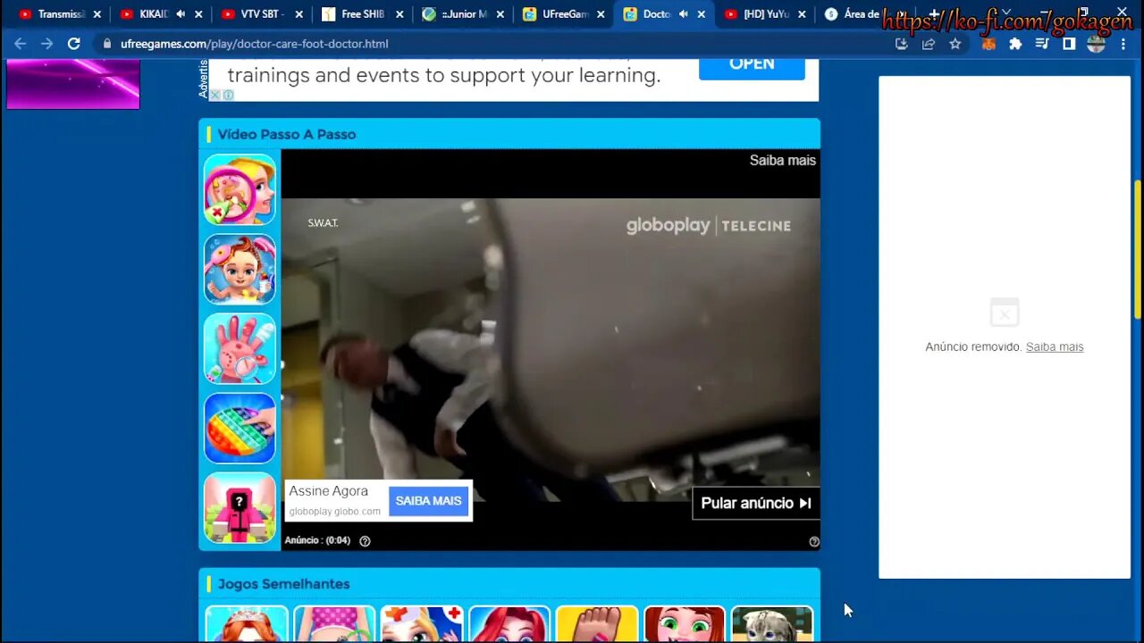1144x643 pixels.
Task: Close the Free SHIB tab
Action: pos(400,14)
